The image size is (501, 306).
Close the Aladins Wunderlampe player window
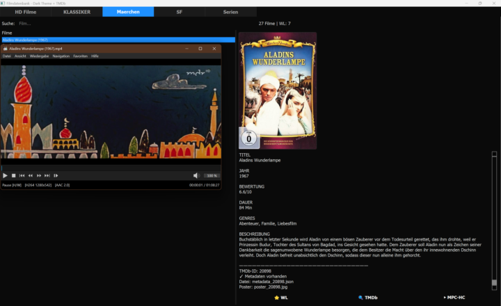click(x=214, y=49)
